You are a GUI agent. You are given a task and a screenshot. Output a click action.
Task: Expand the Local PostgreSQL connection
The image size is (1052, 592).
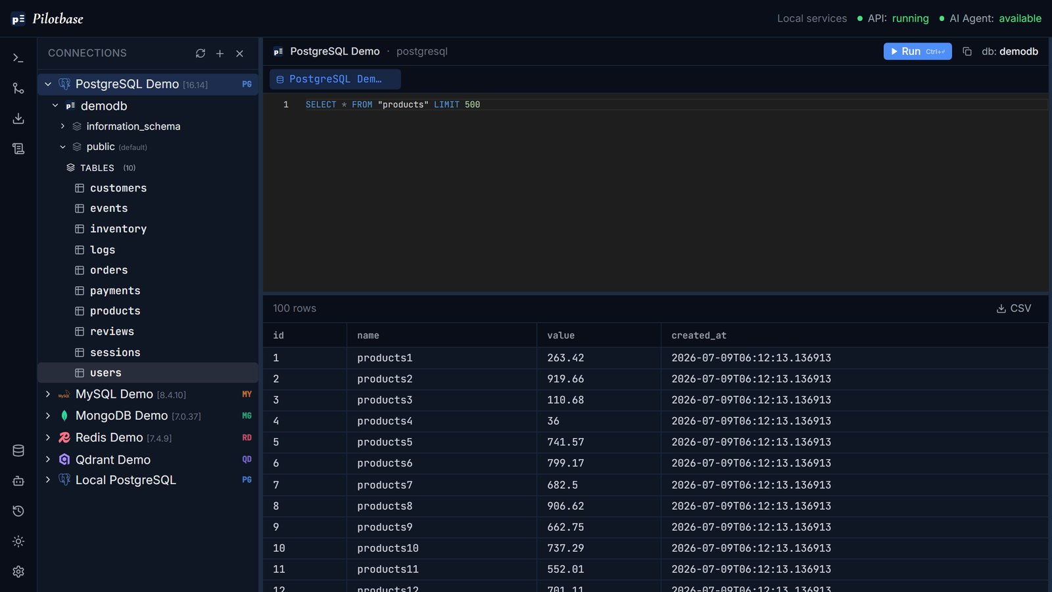tap(48, 480)
